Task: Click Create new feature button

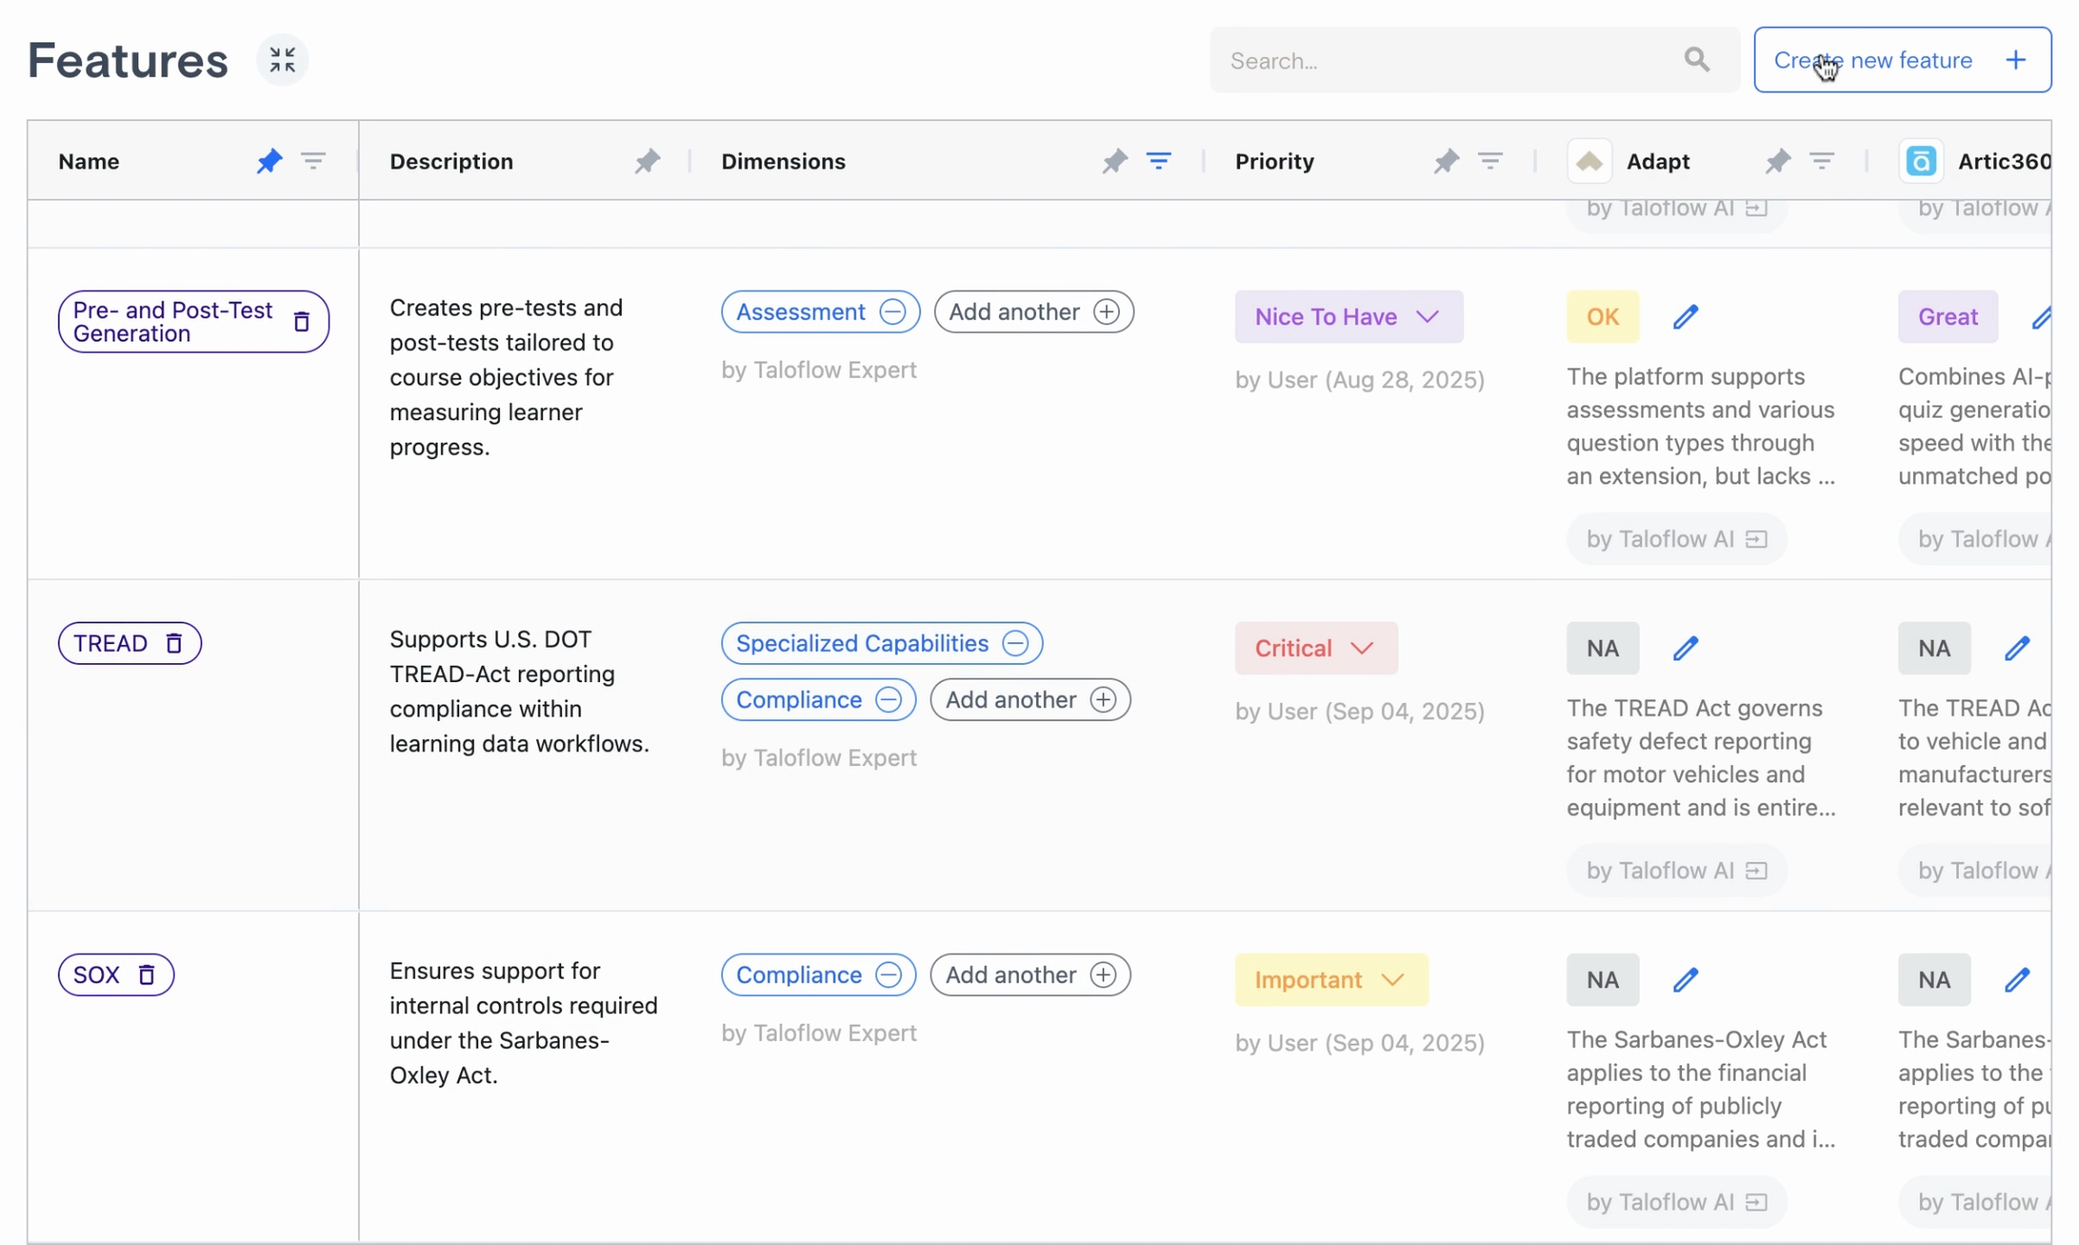Action: pos(1901,60)
